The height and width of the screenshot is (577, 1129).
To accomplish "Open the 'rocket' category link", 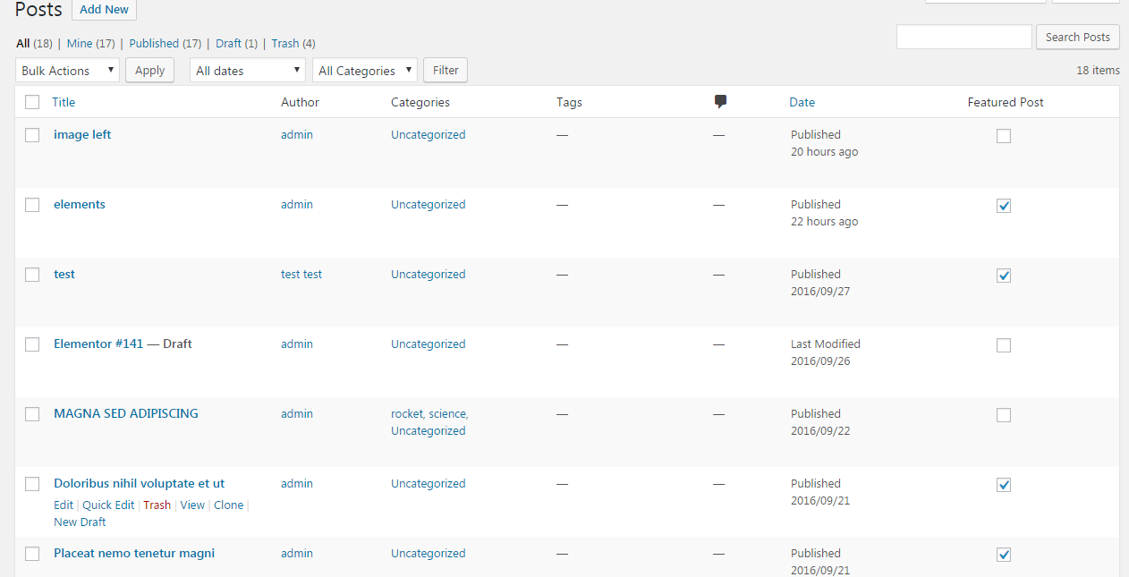I will pyautogui.click(x=407, y=413).
